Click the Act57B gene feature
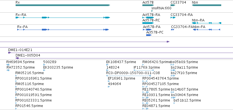 148,5
